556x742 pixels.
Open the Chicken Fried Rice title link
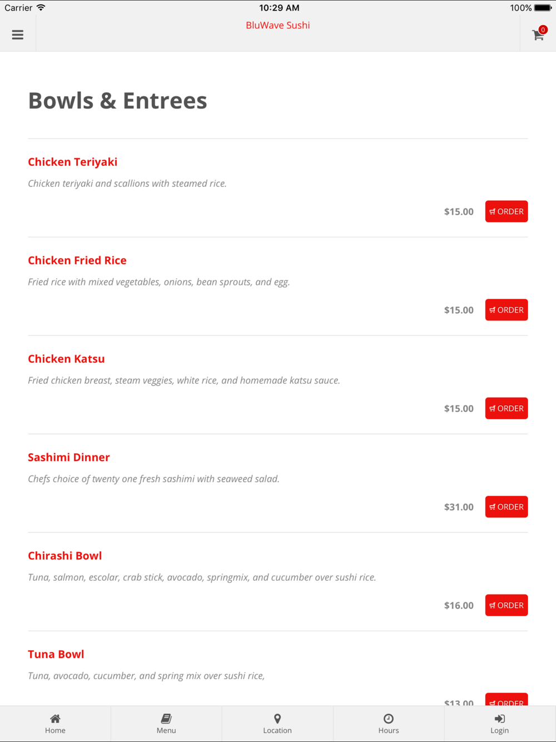[x=77, y=260]
